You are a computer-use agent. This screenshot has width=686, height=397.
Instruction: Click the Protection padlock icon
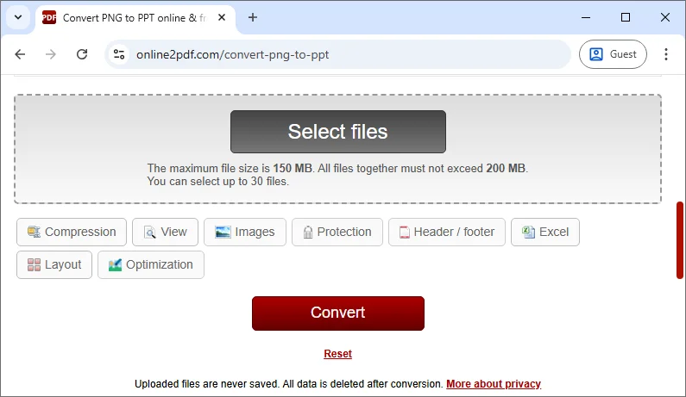coord(307,232)
